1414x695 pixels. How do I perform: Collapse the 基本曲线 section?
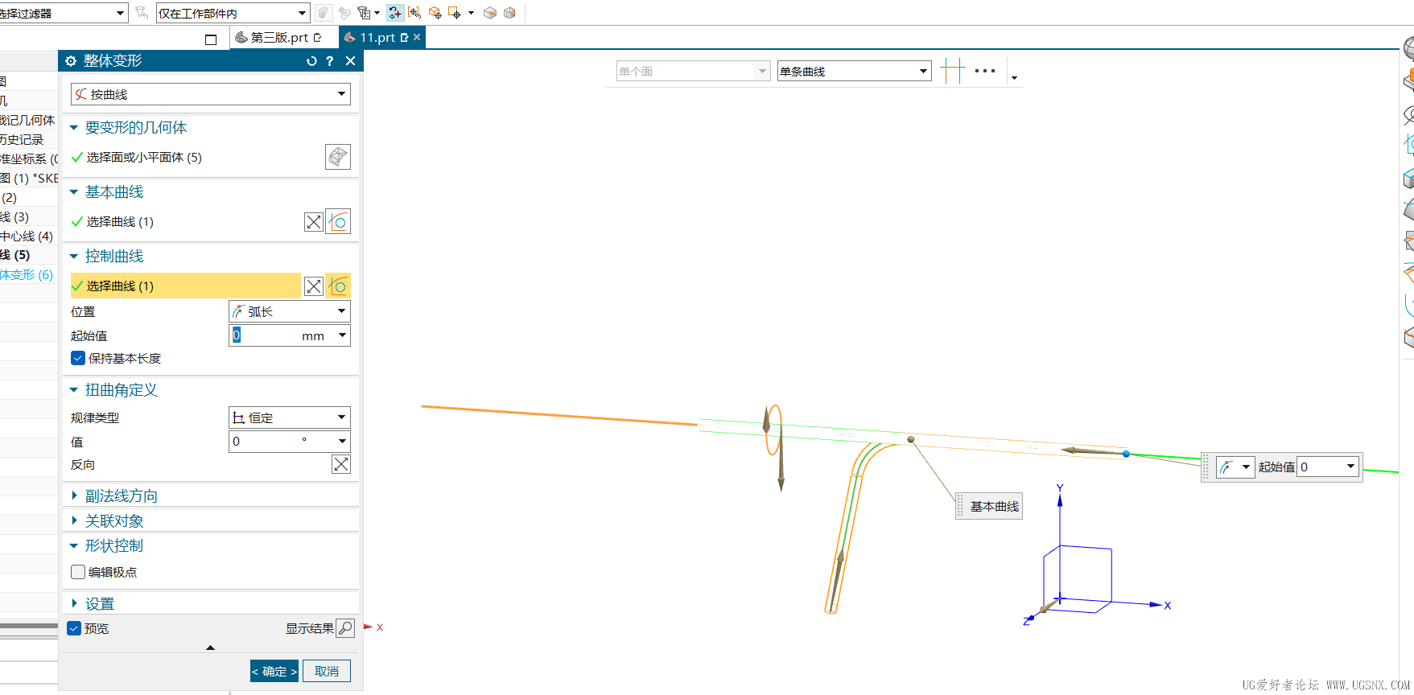click(74, 192)
